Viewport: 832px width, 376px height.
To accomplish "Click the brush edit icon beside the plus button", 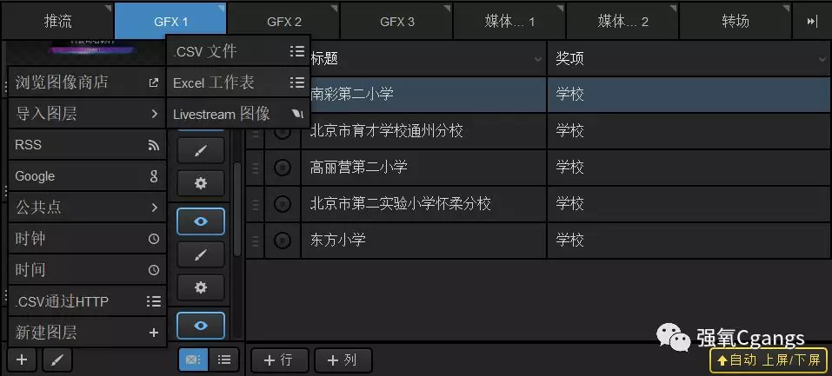I will click(x=57, y=360).
